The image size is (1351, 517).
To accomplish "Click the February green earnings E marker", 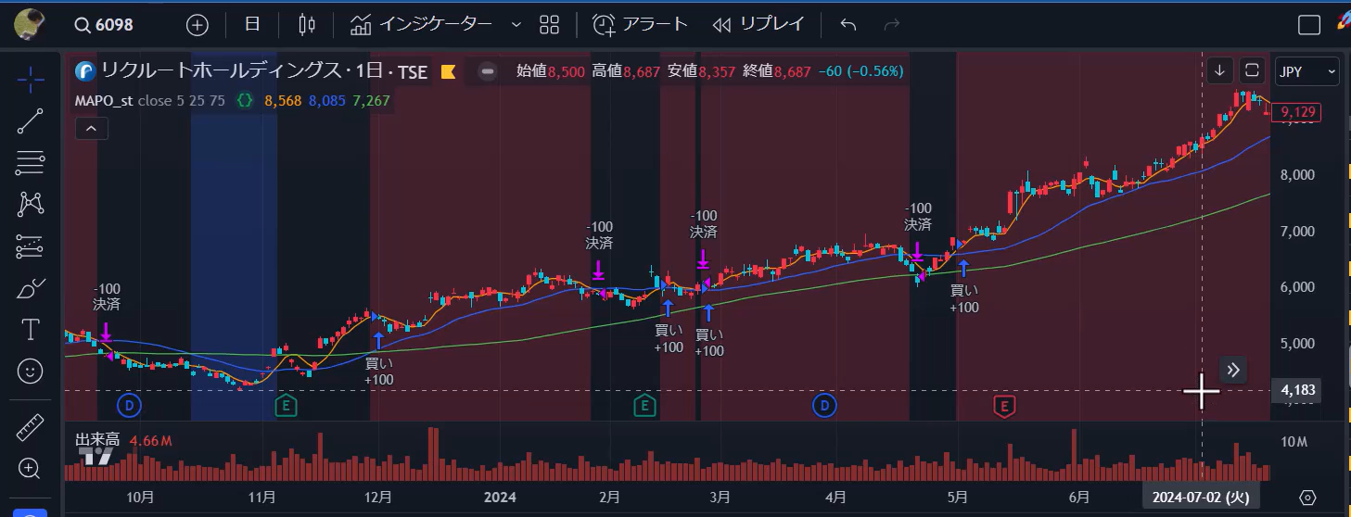I will click(x=644, y=405).
